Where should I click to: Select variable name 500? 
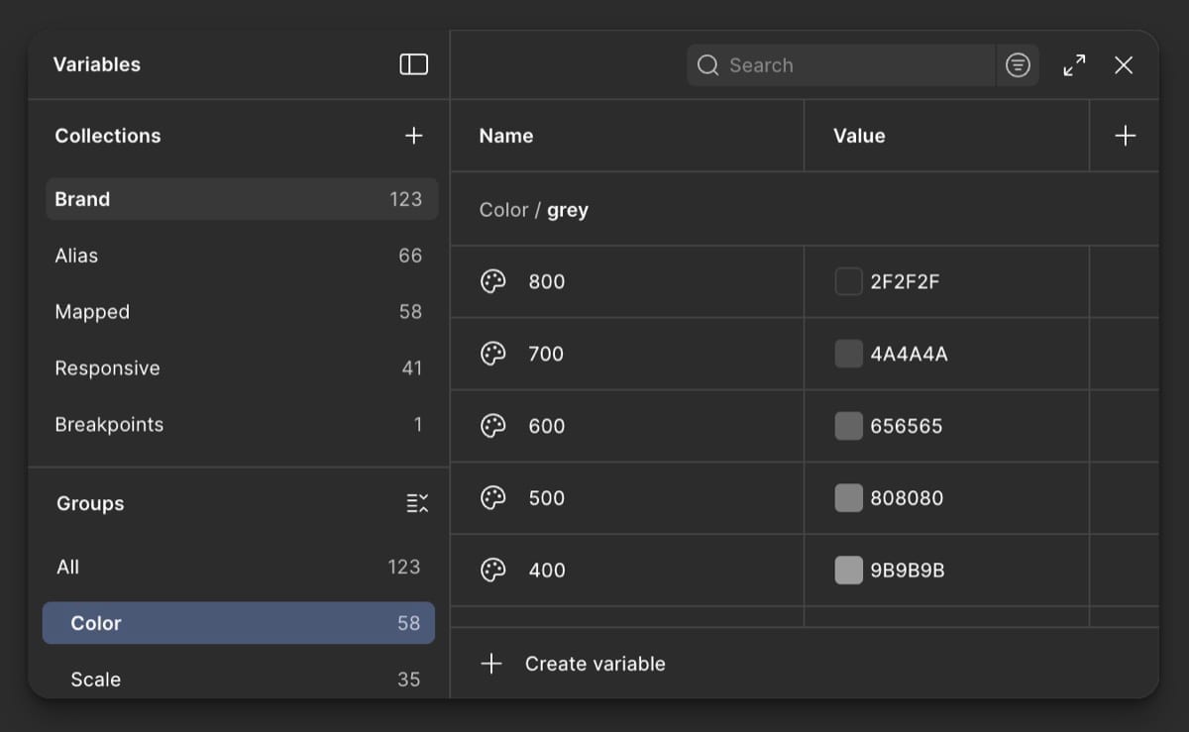pos(547,497)
